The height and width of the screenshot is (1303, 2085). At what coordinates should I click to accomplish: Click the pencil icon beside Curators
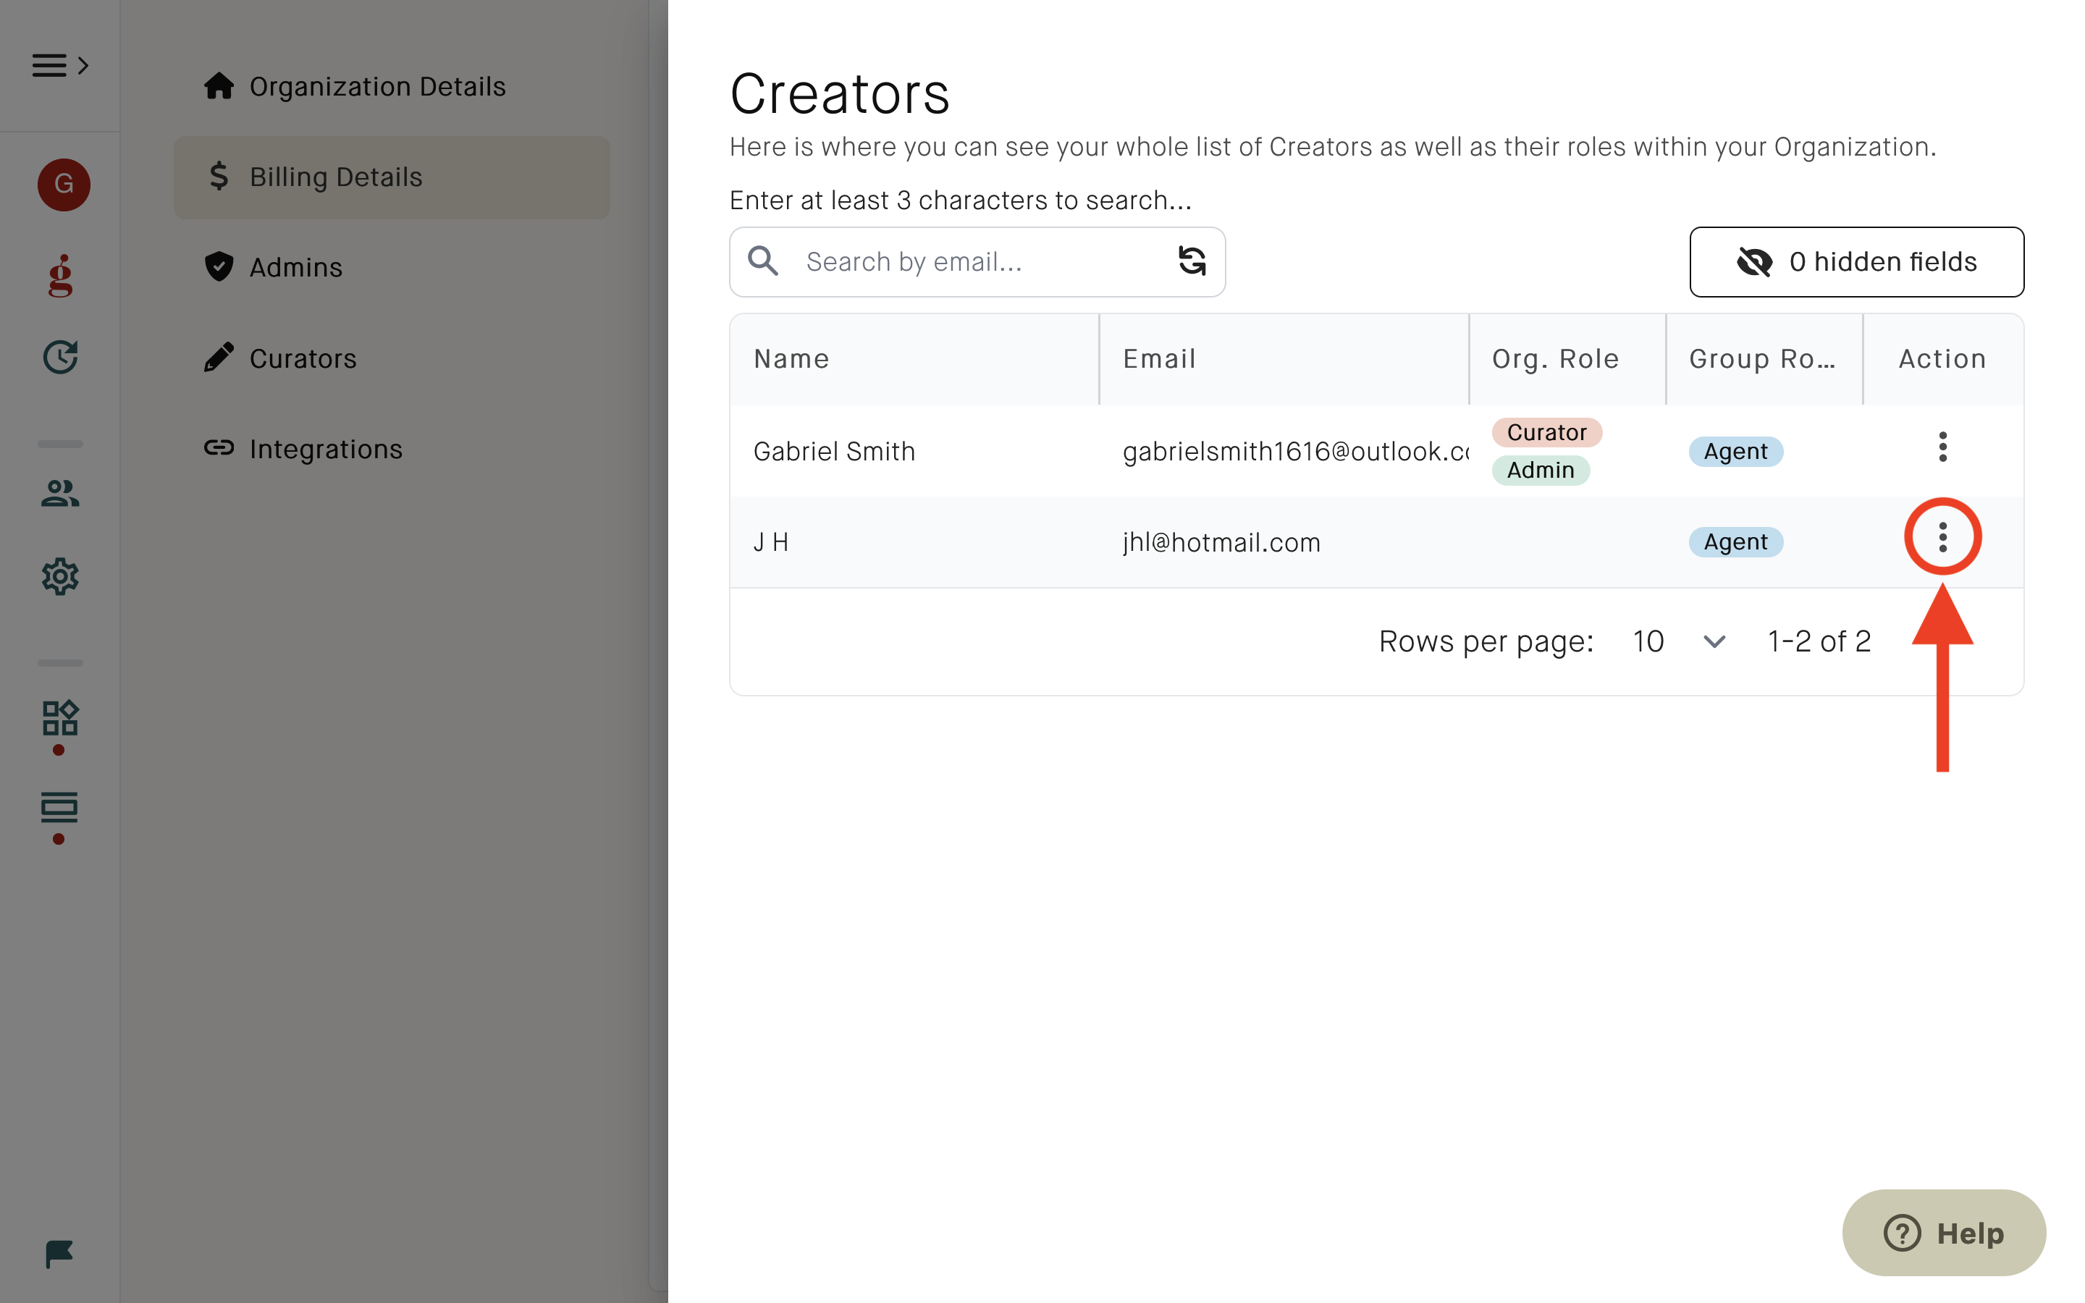pyautogui.click(x=219, y=358)
